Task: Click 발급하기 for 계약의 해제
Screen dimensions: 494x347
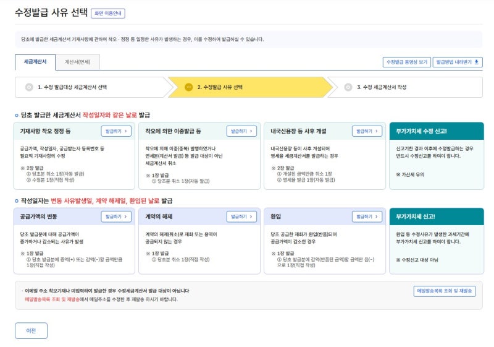Action: (x=241, y=216)
